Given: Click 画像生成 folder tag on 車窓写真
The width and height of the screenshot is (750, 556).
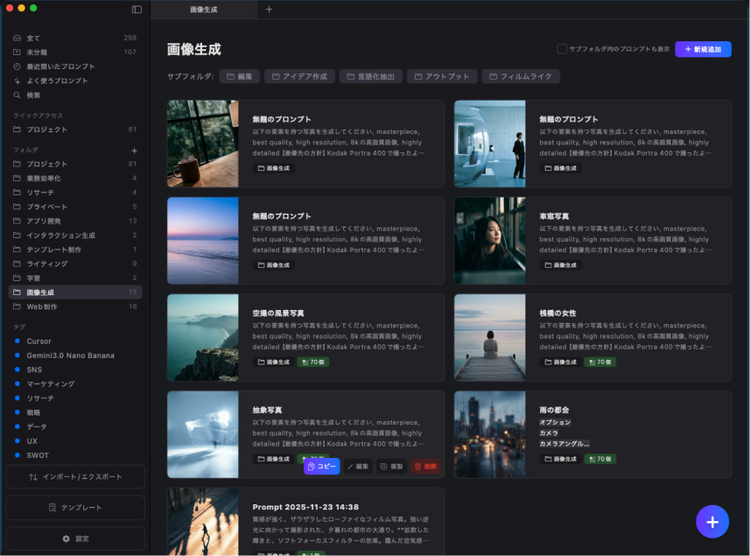Looking at the screenshot, I should coord(561,265).
